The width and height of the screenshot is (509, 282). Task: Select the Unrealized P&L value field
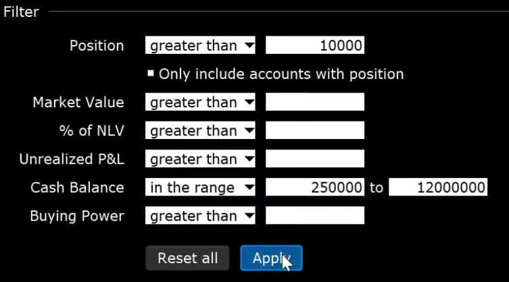point(315,159)
